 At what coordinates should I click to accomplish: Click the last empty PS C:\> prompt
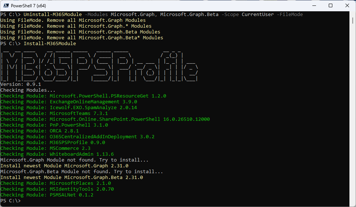pyautogui.click(x=11, y=201)
